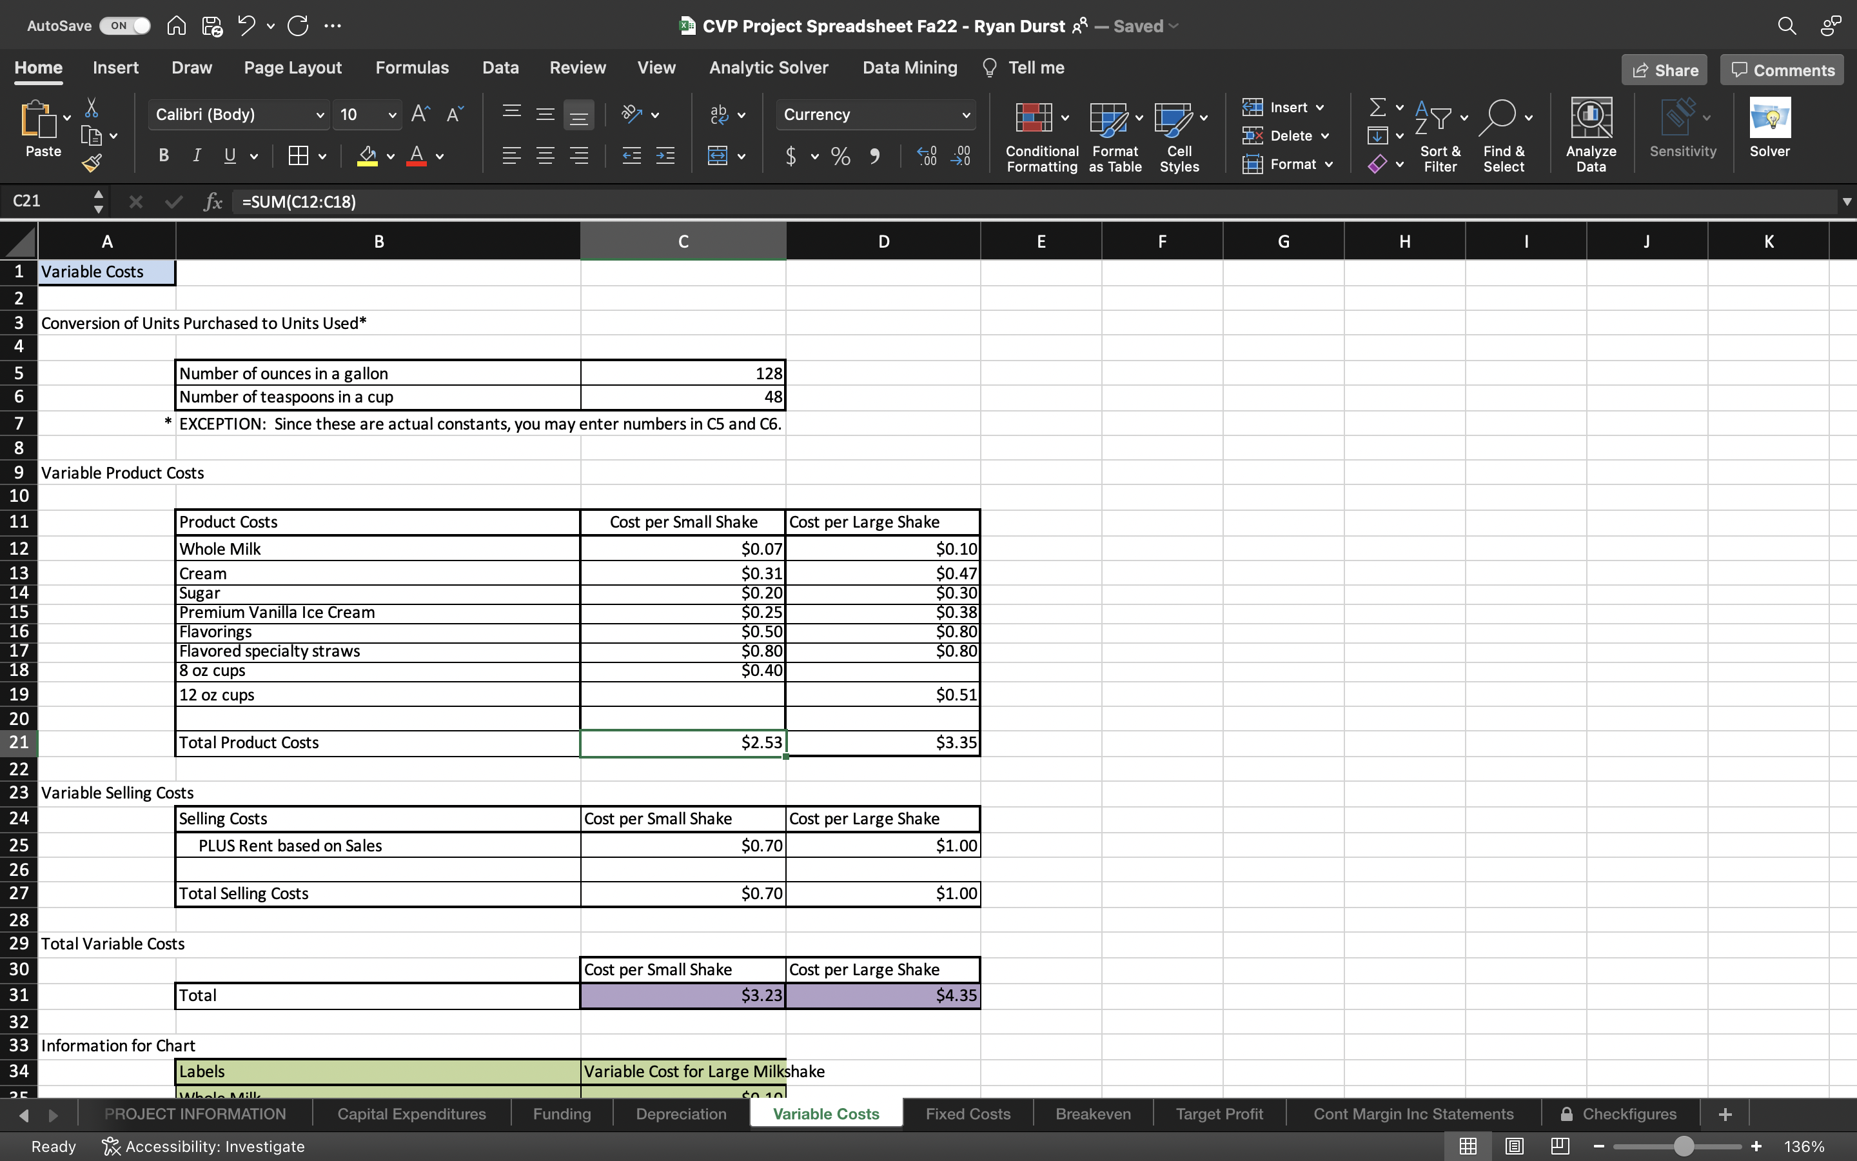
Task: Switch to the Formulas ribbon tab
Action: [x=411, y=68]
